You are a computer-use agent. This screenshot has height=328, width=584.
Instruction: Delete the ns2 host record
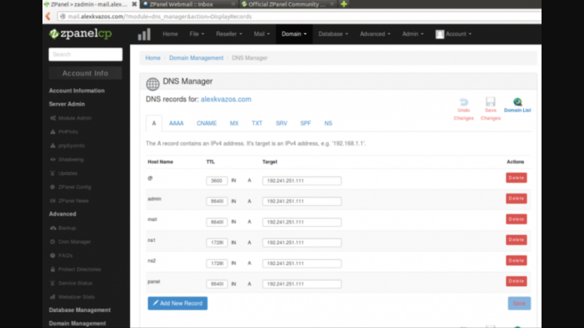tap(516, 261)
